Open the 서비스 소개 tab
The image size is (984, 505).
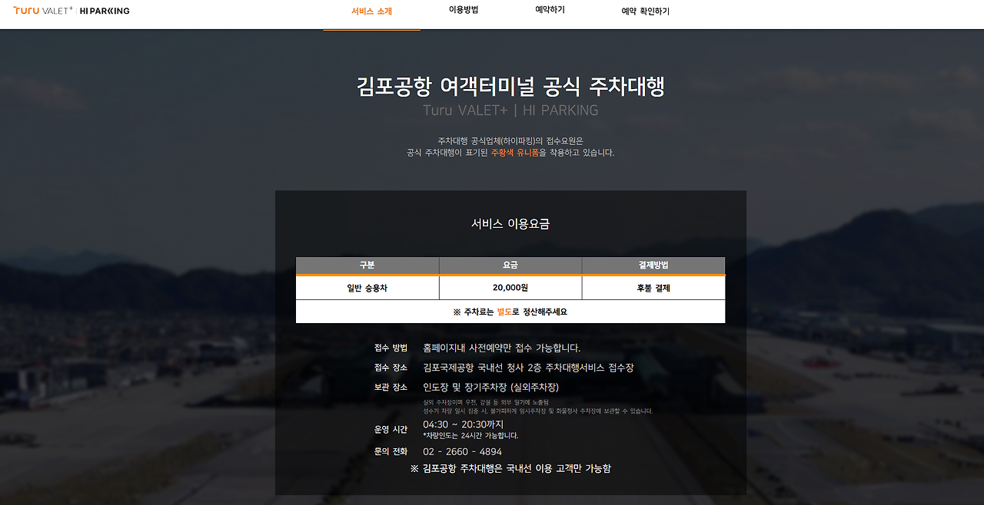click(371, 12)
